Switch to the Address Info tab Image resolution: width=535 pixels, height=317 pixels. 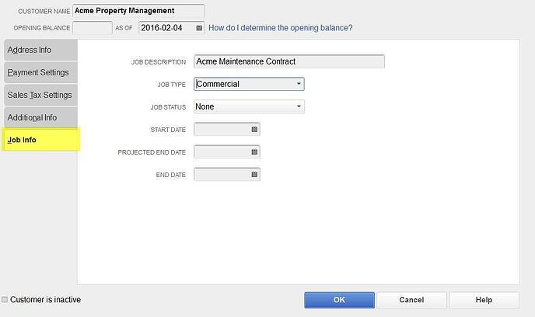point(40,50)
